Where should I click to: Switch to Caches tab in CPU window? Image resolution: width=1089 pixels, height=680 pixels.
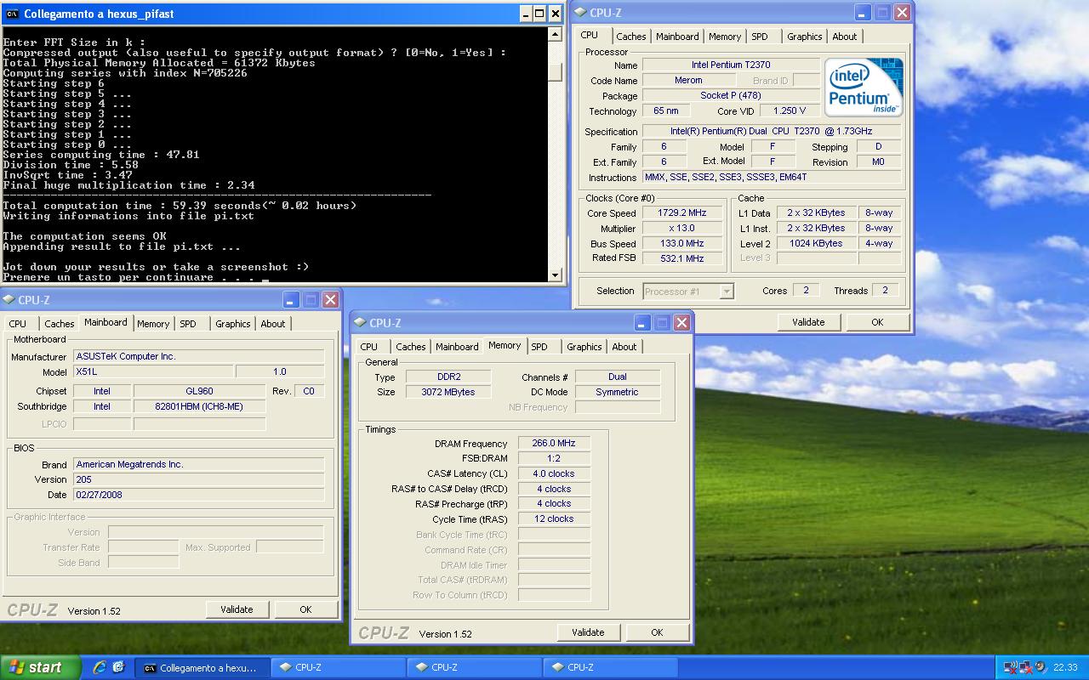pyautogui.click(x=630, y=37)
